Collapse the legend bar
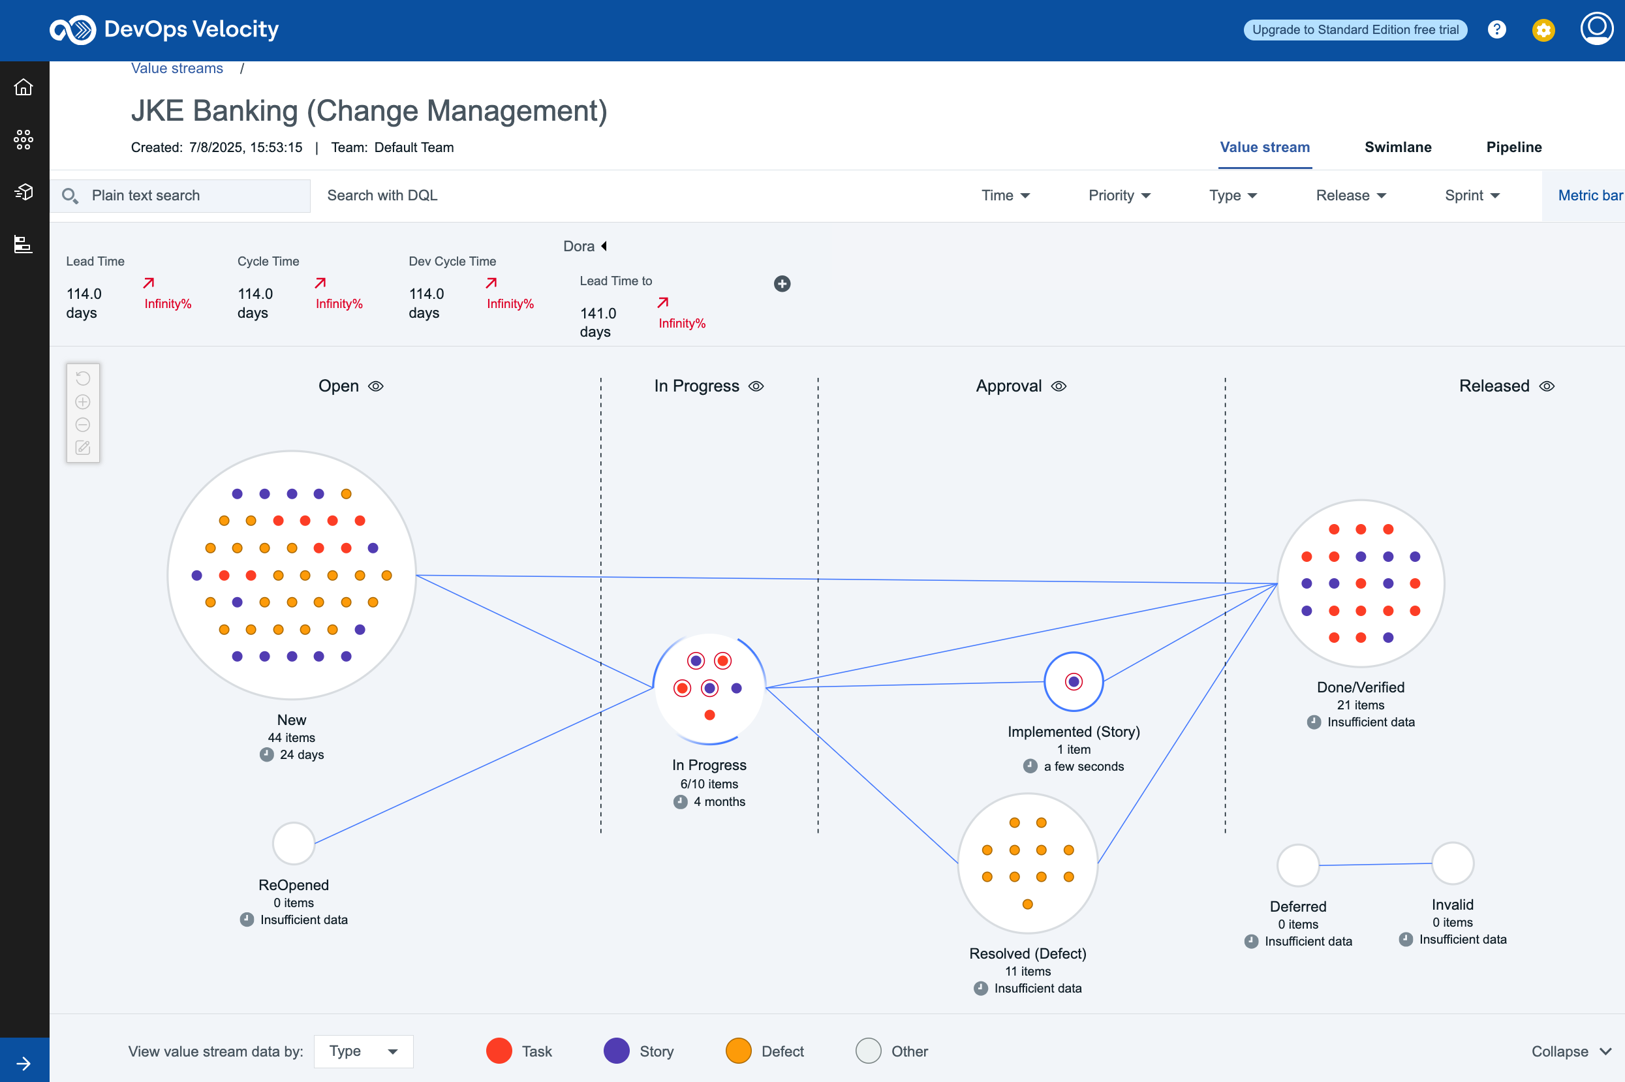Image resolution: width=1625 pixels, height=1082 pixels. (1571, 1051)
